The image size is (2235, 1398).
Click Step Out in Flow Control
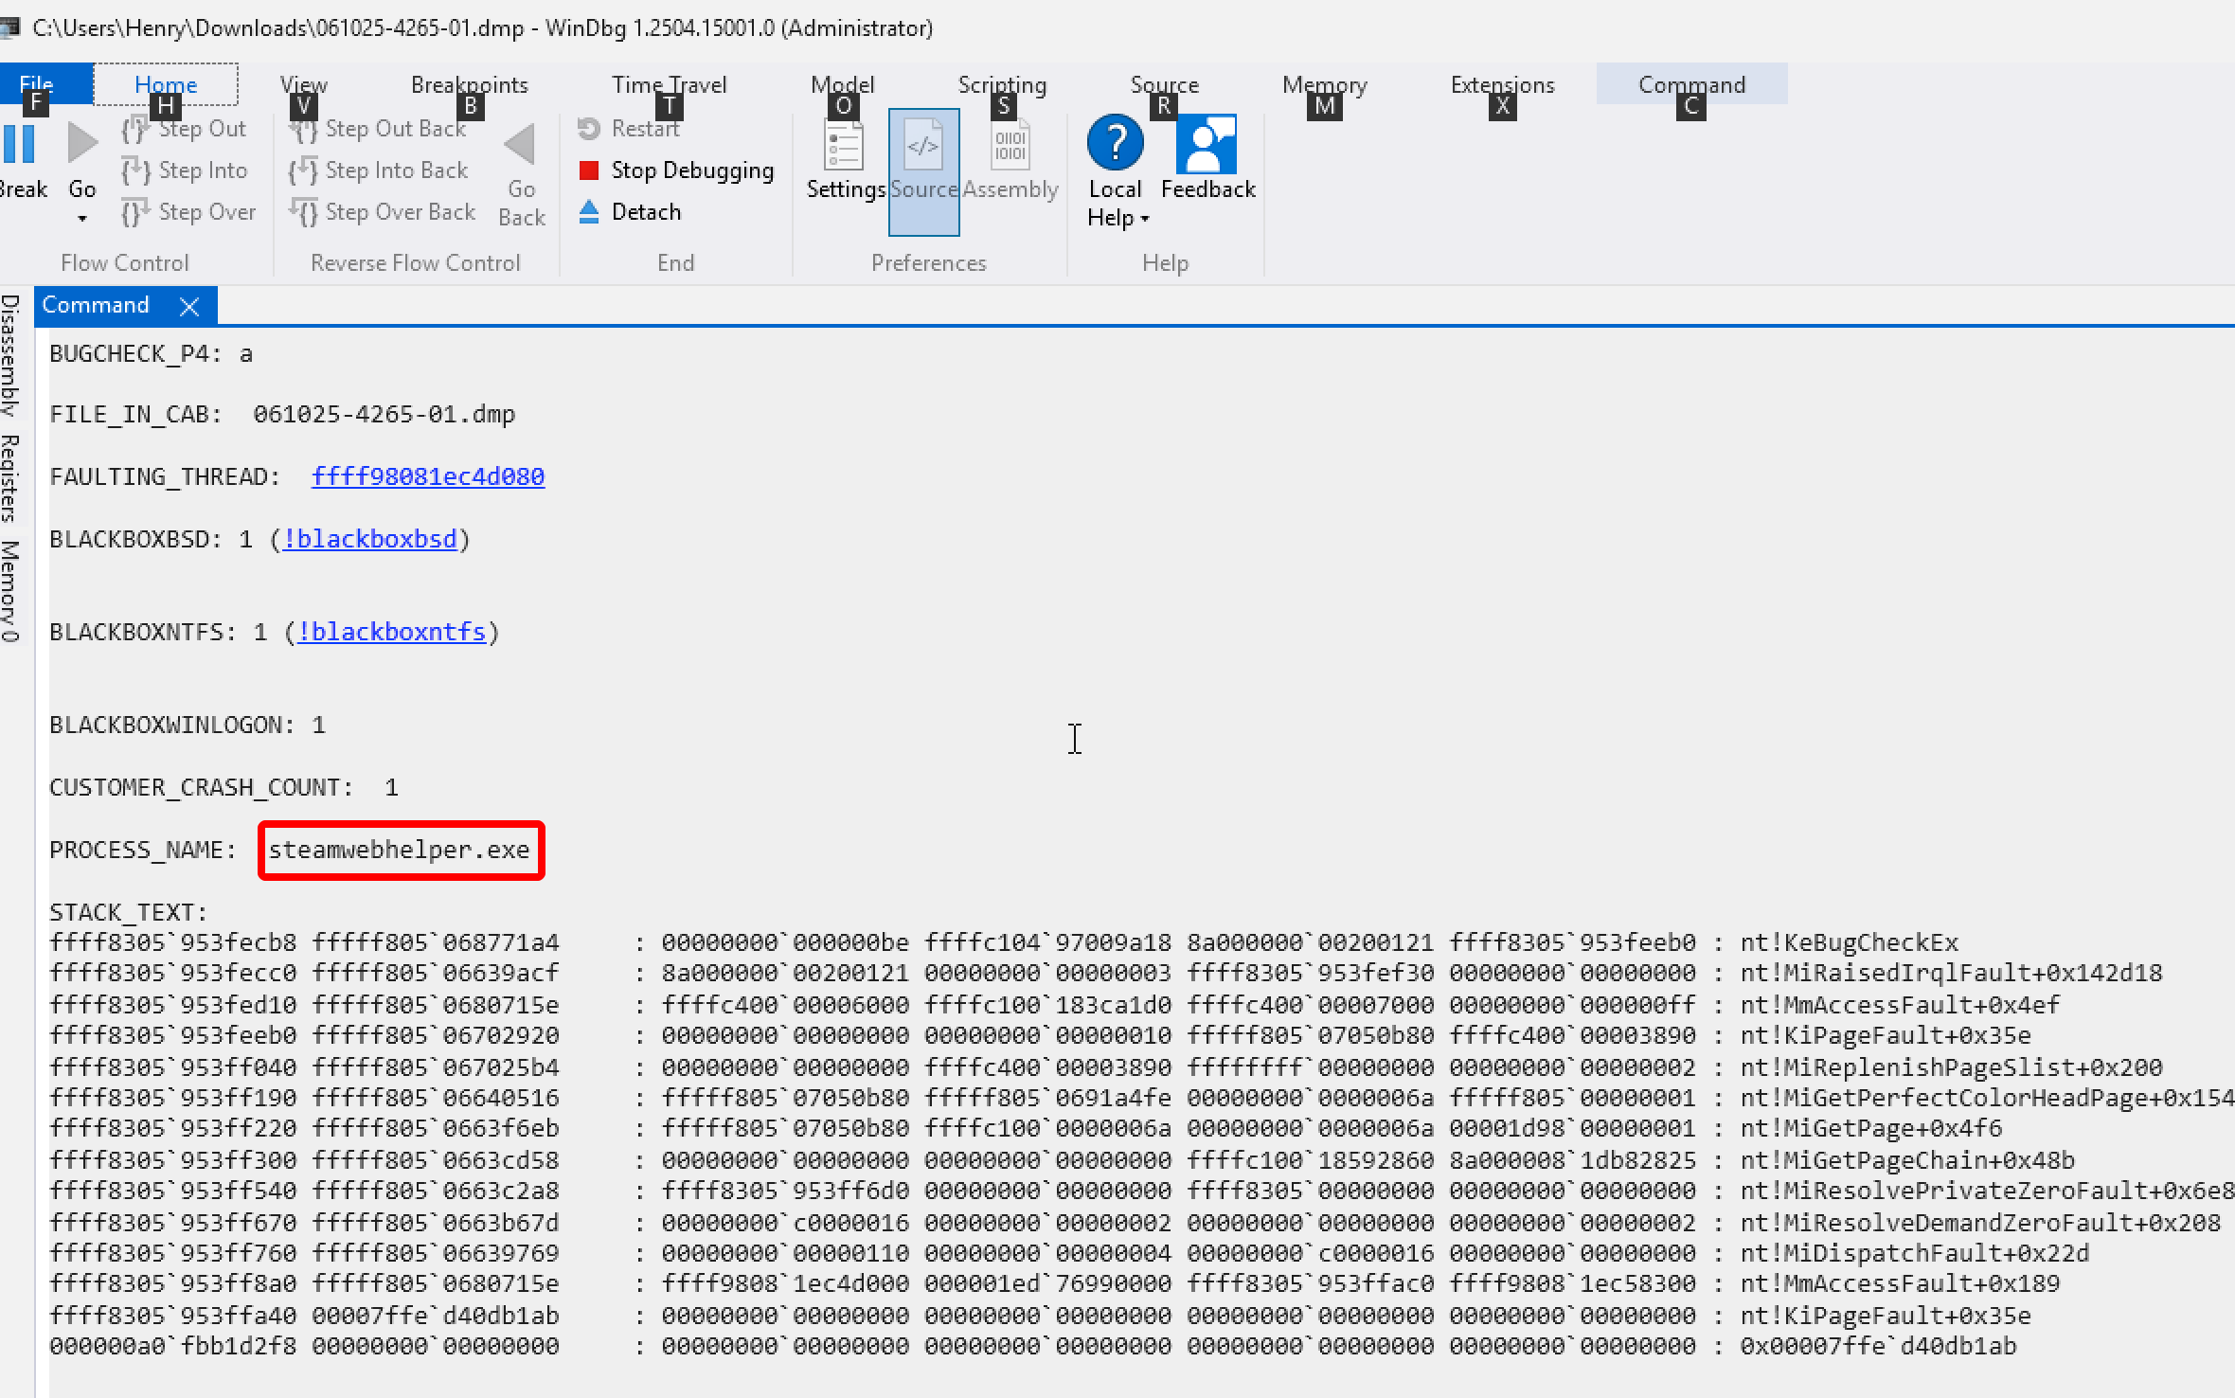coord(184,129)
